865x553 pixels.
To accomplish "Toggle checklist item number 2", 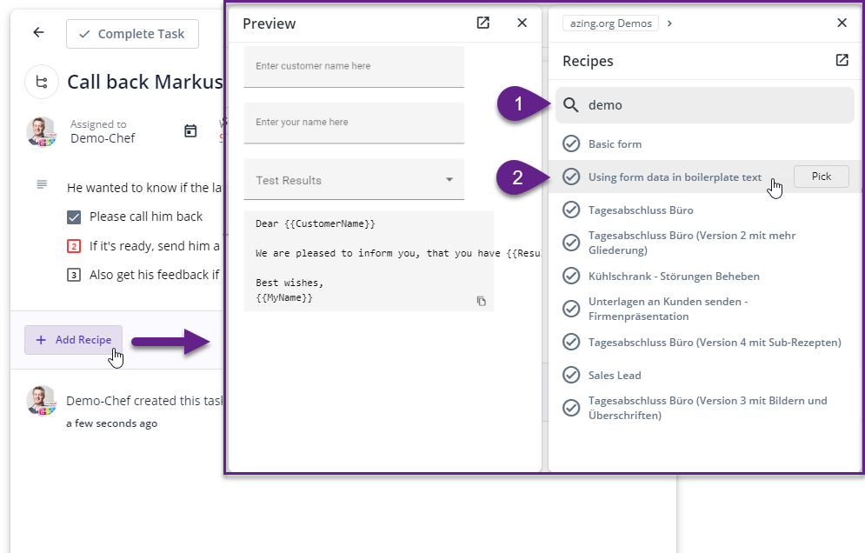I will pyautogui.click(x=75, y=246).
